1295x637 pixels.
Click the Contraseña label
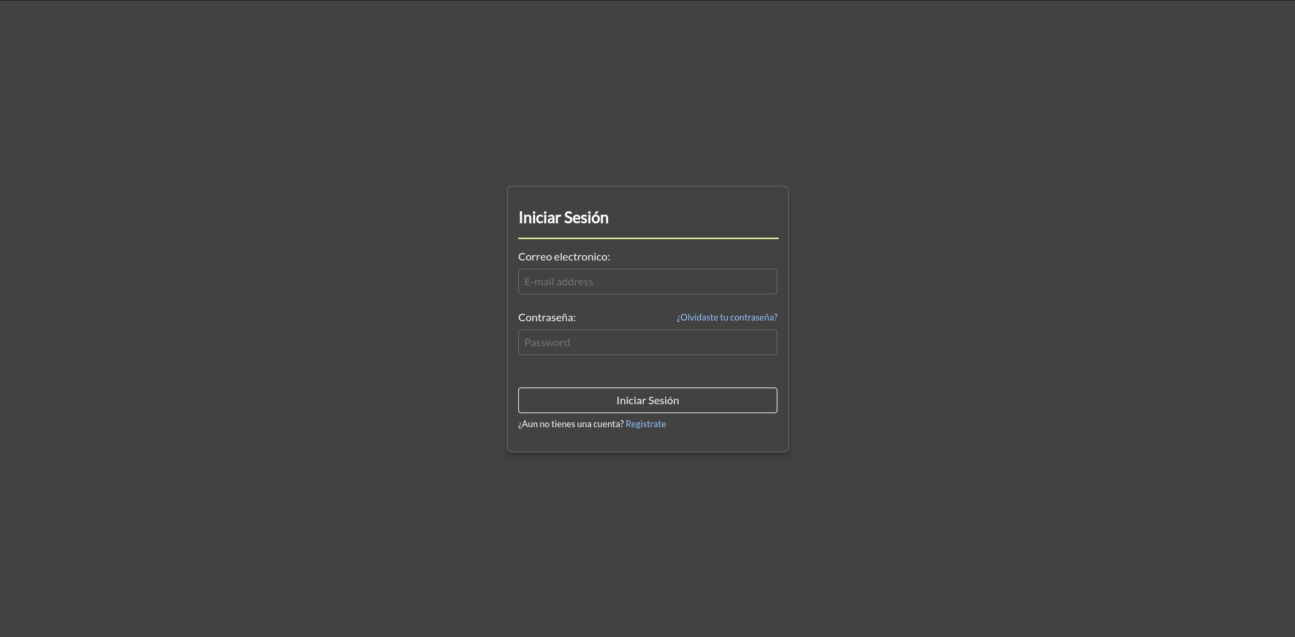(x=546, y=317)
